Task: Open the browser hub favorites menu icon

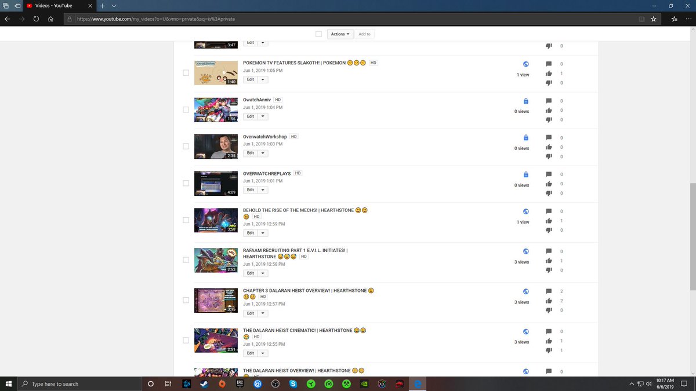Action: pos(674,19)
